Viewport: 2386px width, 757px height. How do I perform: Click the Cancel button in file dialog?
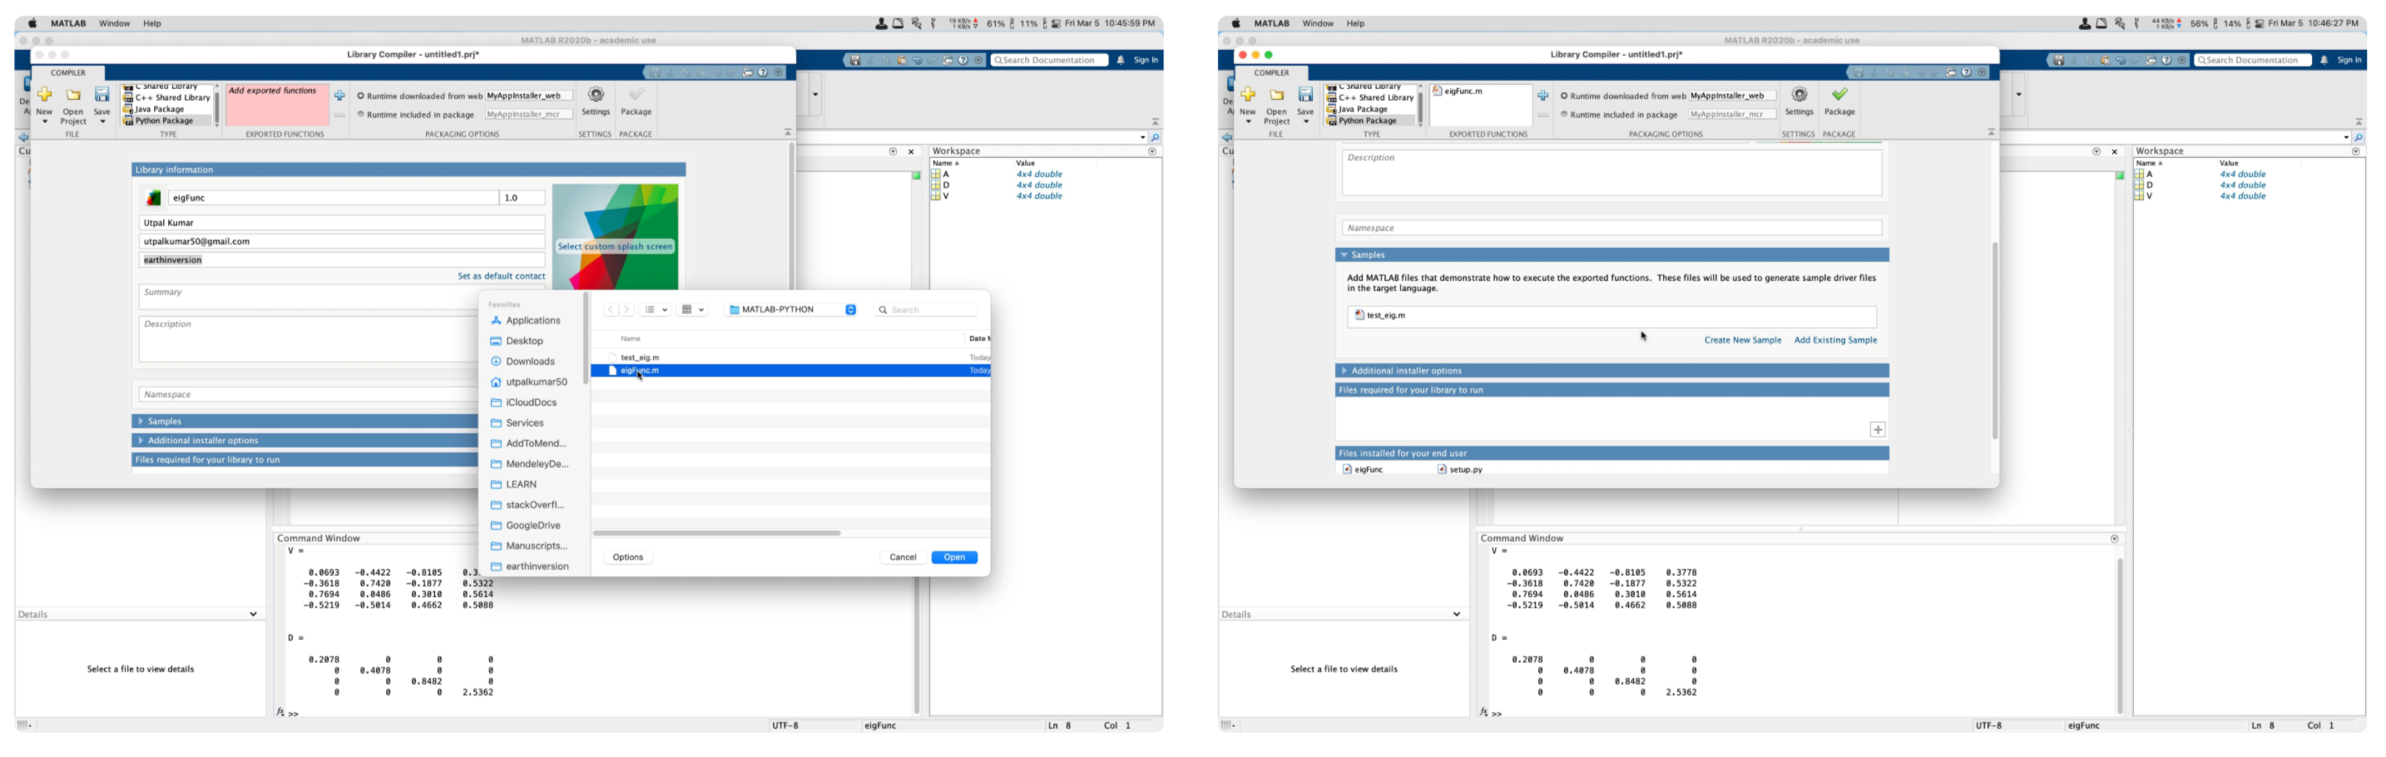tap(903, 558)
